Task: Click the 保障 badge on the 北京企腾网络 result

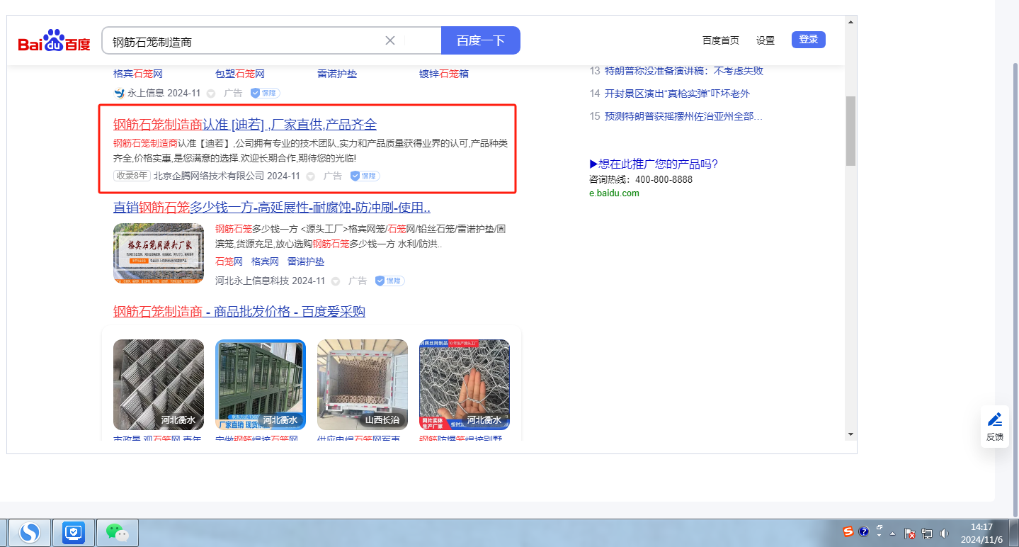Action: (365, 176)
